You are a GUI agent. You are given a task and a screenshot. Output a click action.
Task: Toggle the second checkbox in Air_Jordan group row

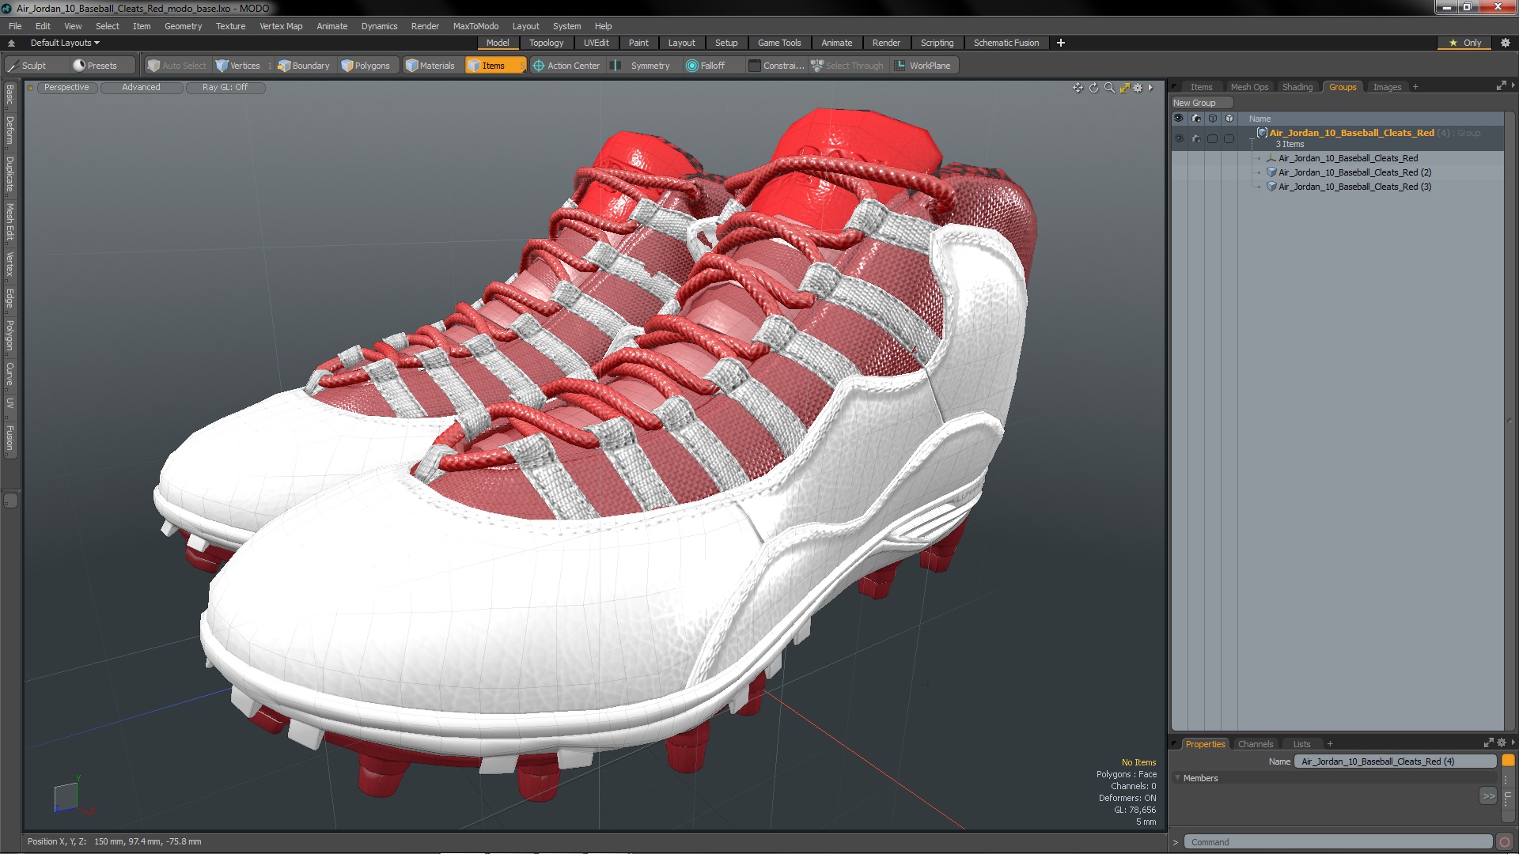(x=1229, y=138)
